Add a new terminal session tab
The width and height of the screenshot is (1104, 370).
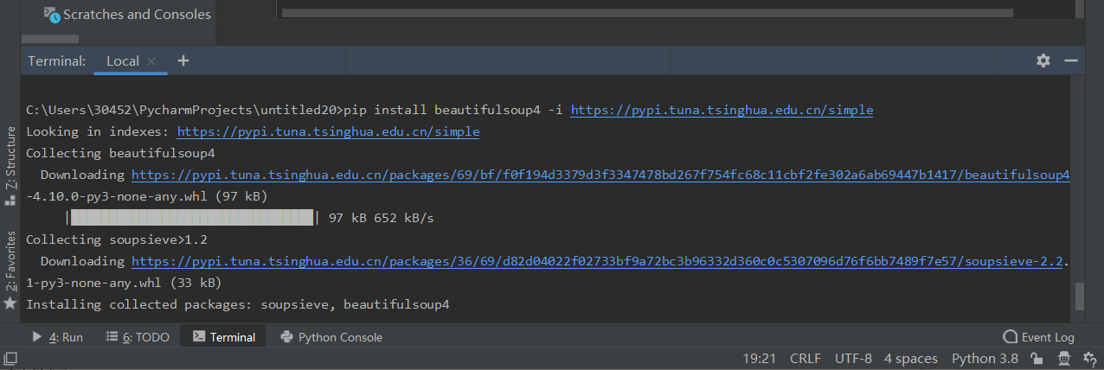coord(183,61)
